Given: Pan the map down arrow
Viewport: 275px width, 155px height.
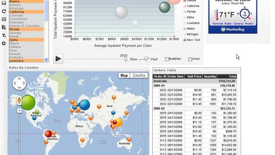Looking at the screenshot, I should click(19, 87).
